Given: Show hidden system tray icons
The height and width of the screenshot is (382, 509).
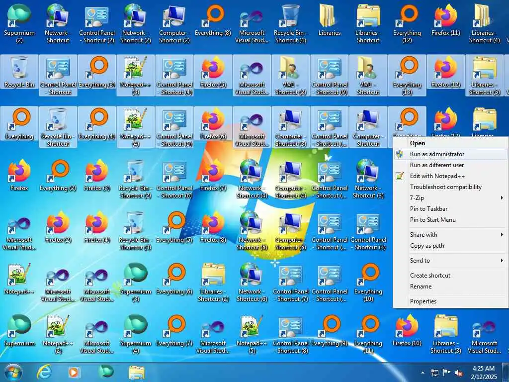Looking at the screenshot, I should [423, 373].
